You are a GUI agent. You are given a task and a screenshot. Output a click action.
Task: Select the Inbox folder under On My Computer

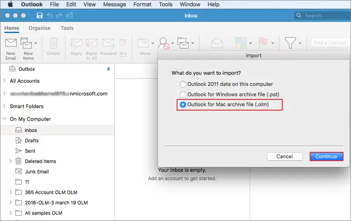57,130
